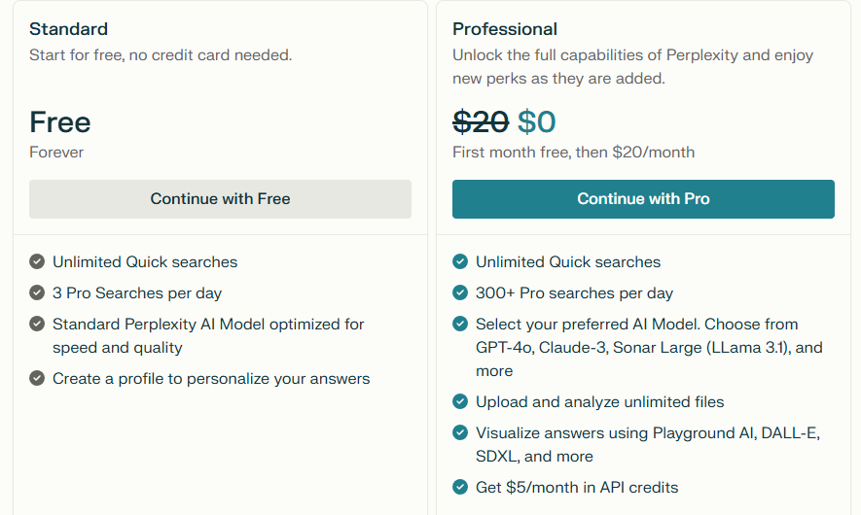Select the Professional plan heading
Viewport: 861px width, 515px height.
pyautogui.click(x=505, y=29)
